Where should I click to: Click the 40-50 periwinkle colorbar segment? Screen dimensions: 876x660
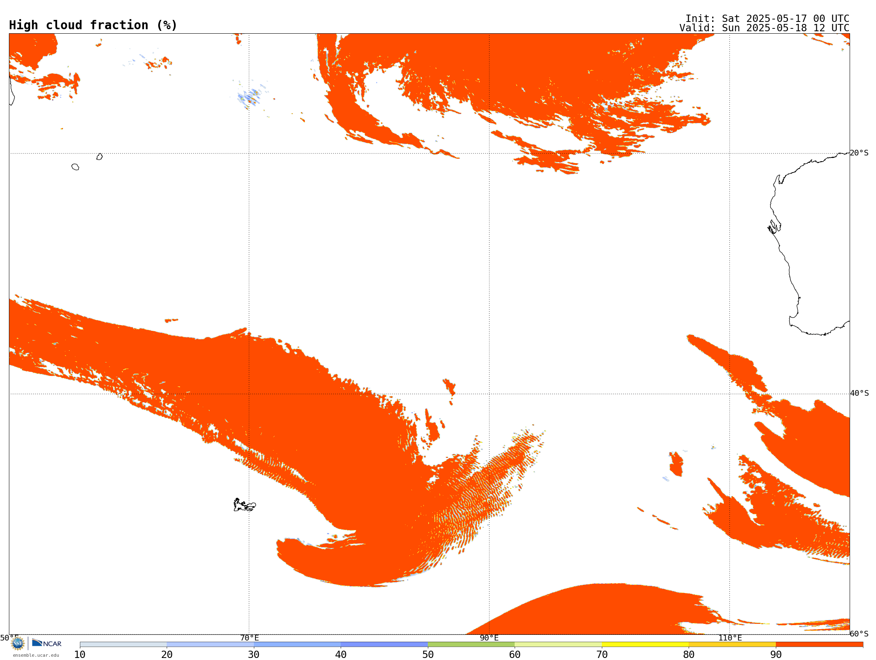(384, 645)
